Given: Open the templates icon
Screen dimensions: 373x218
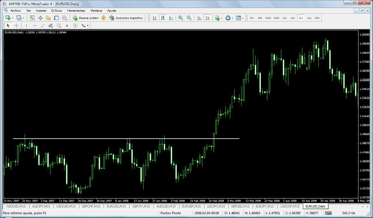Looking at the screenshot, I should pos(238,18).
